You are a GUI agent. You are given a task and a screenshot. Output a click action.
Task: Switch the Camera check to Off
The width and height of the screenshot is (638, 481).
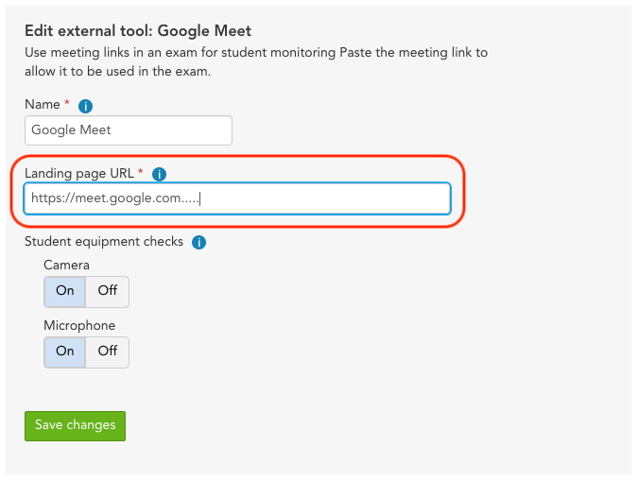pos(108,291)
